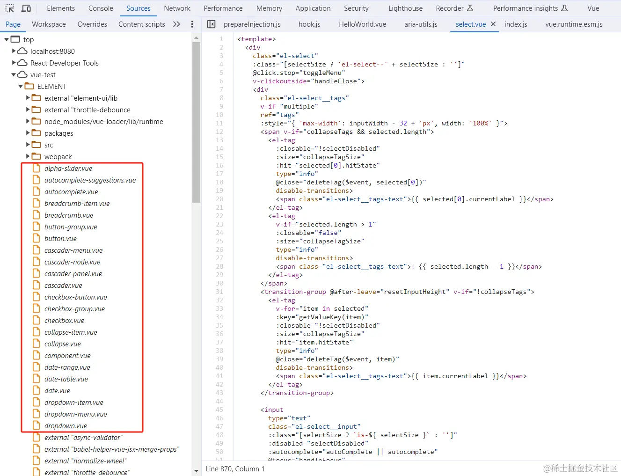Switch to the prepareInjection.js file tab
The height and width of the screenshot is (476, 621).
252,24
